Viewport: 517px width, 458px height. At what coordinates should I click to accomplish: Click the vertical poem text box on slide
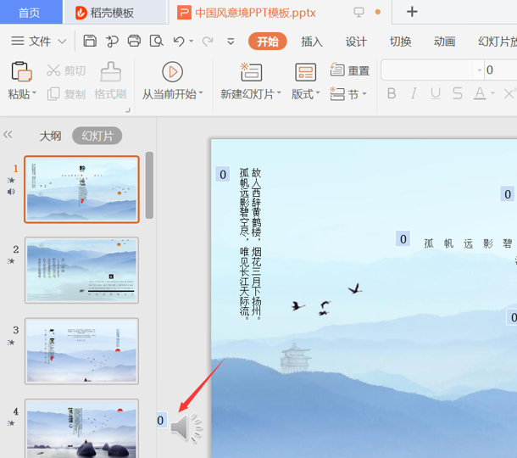251,243
